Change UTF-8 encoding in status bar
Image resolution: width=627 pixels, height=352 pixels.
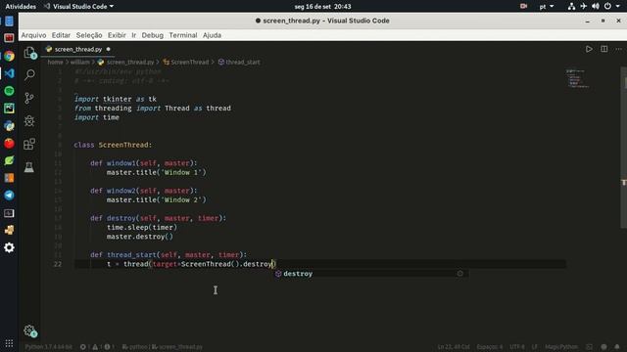pyautogui.click(x=517, y=347)
